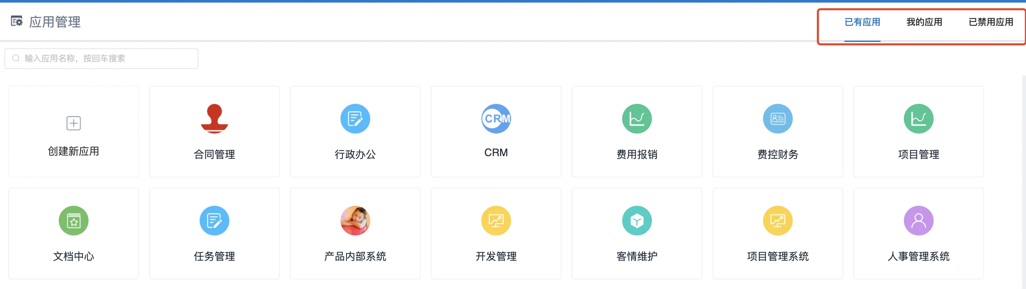This screenshot has width=1026, height=289.
Task: Focus the app name search field
Action: [108, 58]
